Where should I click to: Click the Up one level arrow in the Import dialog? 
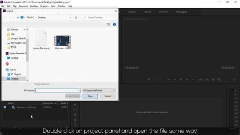[x=18, y=18]
